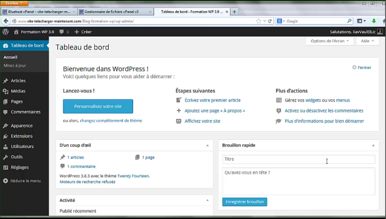Click the Outils wrench icon in sidebar
This screenshot has width=386, height=219.
coord(5,157)
